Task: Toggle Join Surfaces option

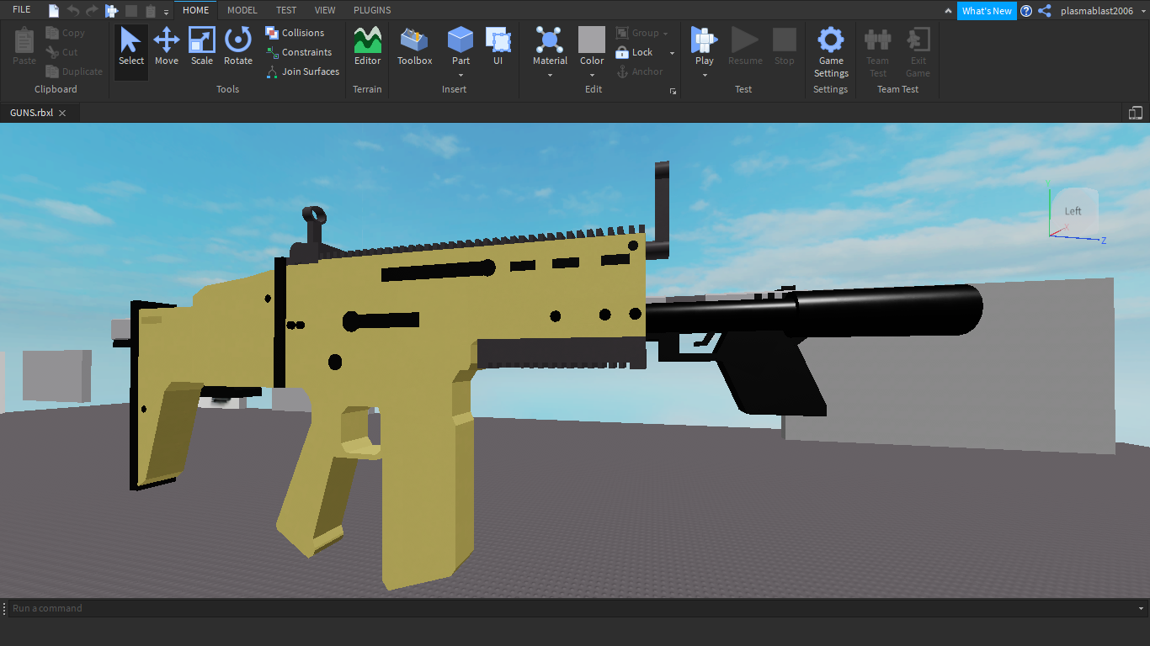Action: click(302, 71)
